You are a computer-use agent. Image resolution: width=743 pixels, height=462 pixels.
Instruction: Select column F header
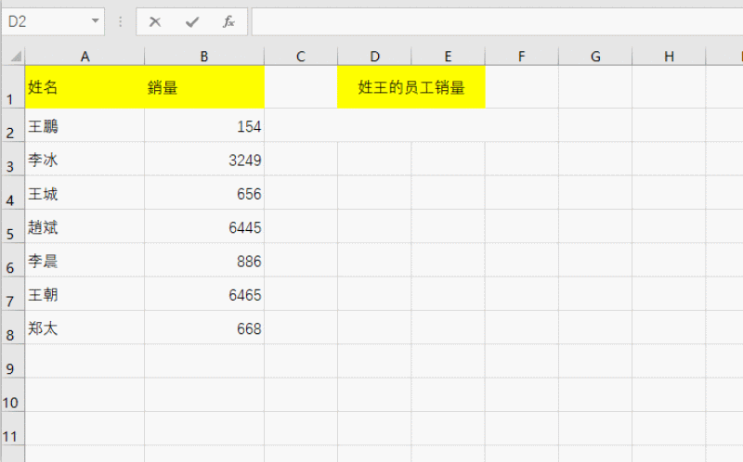click(522, 57)
